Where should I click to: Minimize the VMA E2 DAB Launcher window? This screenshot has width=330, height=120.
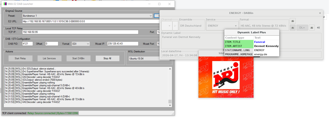tap(150, 4)
